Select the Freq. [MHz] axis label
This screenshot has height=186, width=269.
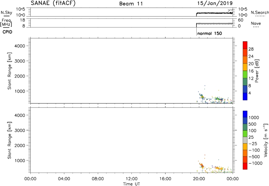6,22
